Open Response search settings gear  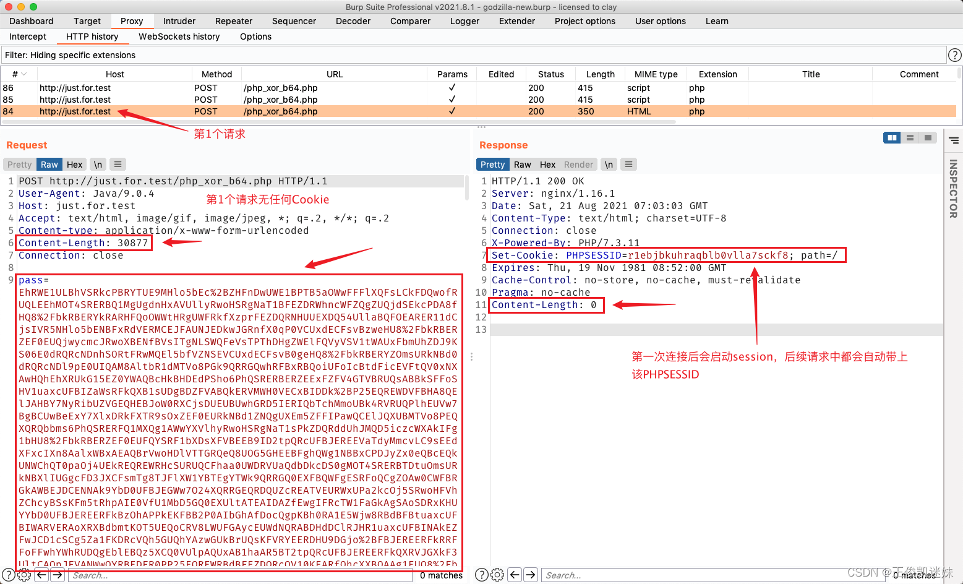pyautogui.click(x=497, y=575)
